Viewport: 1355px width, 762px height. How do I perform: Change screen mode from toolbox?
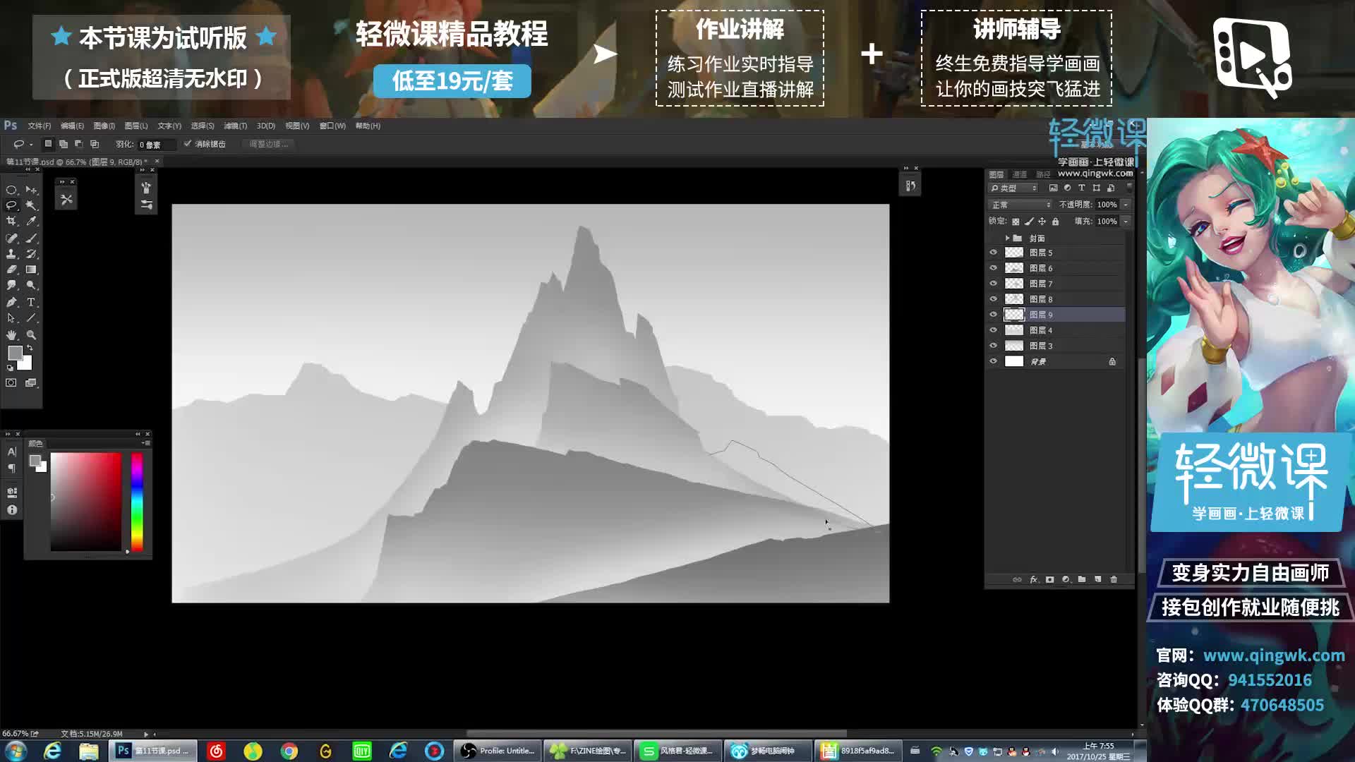(31, 383)
